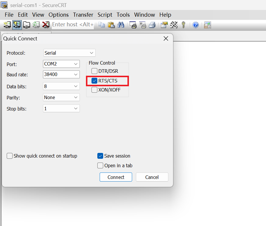Click the SecureFX toolbar icon at far right

click(x=208, y=25)
